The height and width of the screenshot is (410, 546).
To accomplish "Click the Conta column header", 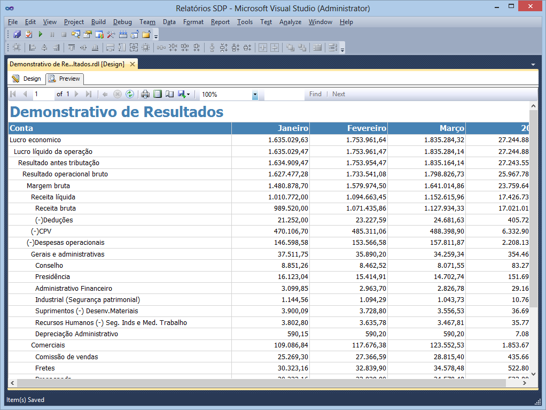I will point(120,128).
